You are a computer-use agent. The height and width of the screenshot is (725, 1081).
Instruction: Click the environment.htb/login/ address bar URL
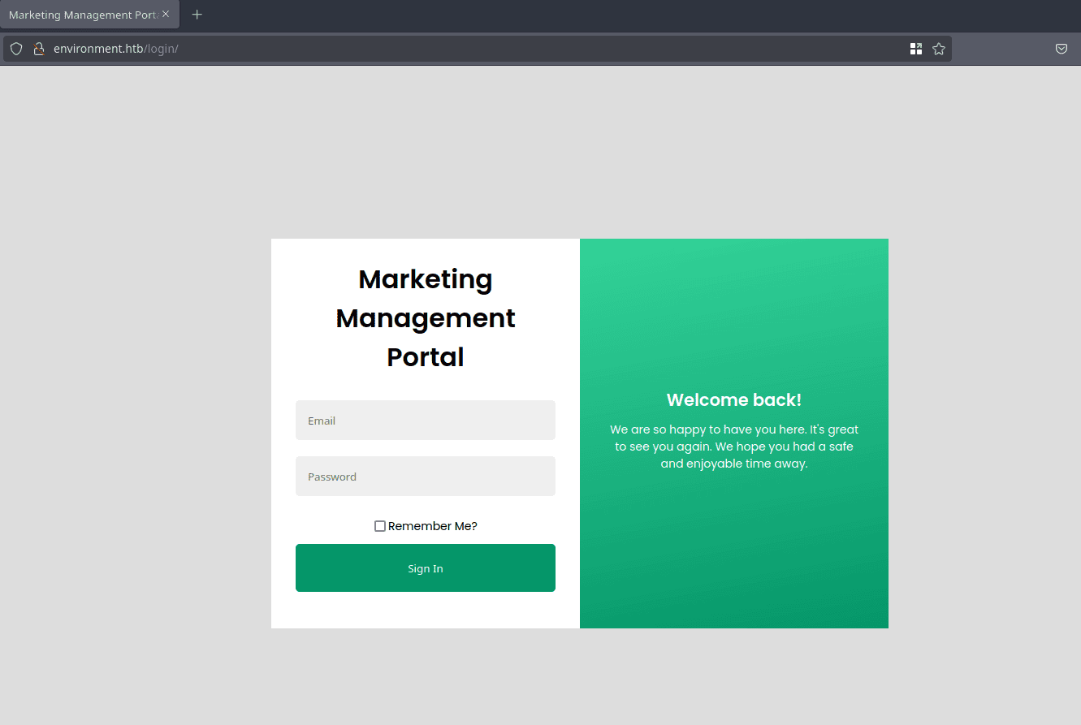click(x=115, y=49)
